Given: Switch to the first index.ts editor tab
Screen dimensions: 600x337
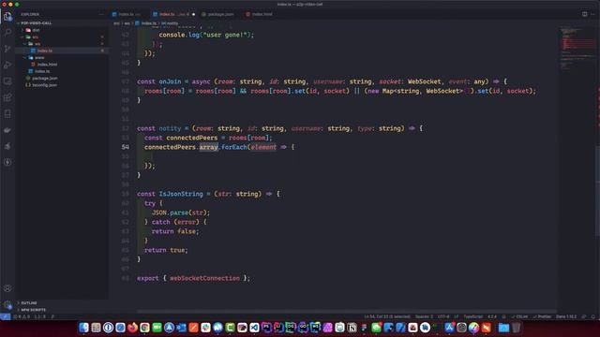Looking at the screenshot, I should [128, 14].
